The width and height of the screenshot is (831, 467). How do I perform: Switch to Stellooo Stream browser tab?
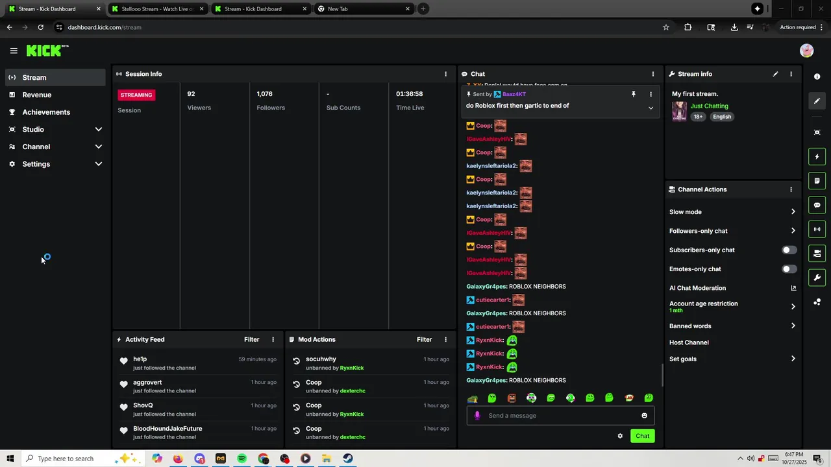pos(157,9)
